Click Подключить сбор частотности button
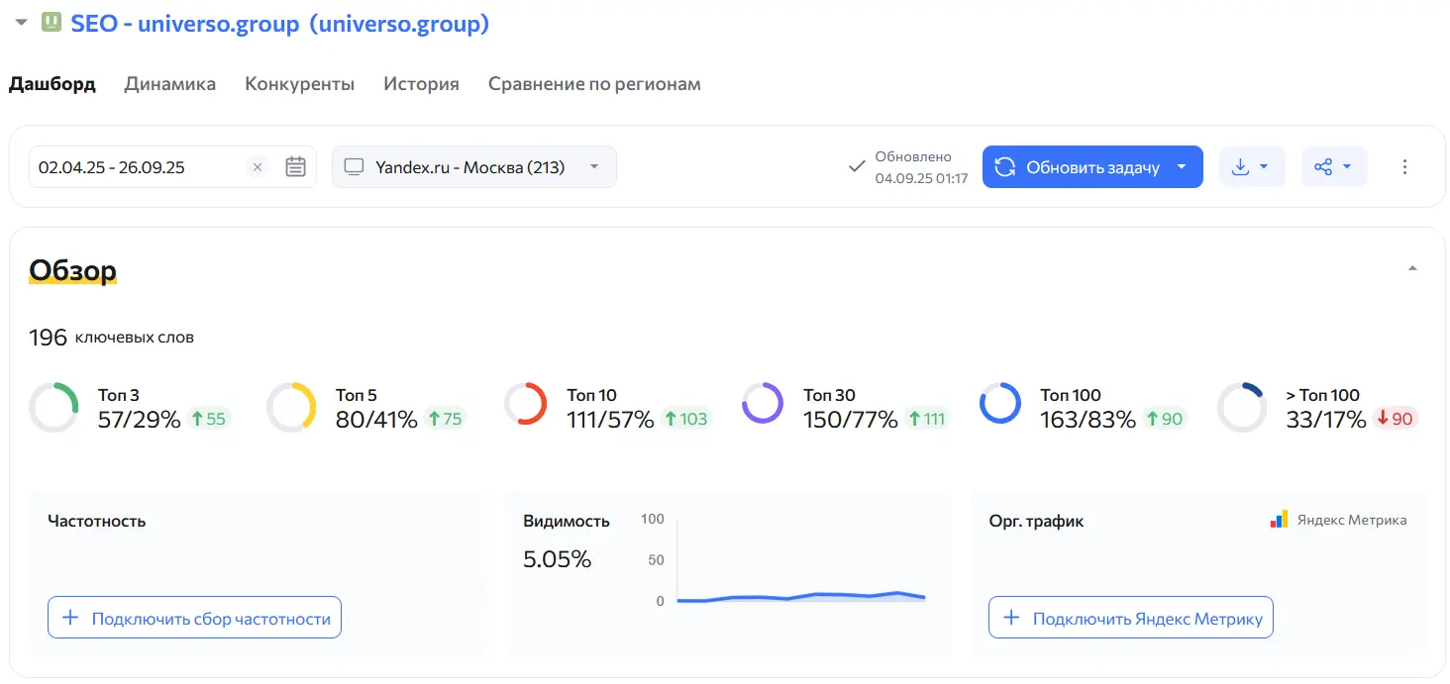Image resolution: width=1450 pixels, height=684 pixels. (194, 618)
